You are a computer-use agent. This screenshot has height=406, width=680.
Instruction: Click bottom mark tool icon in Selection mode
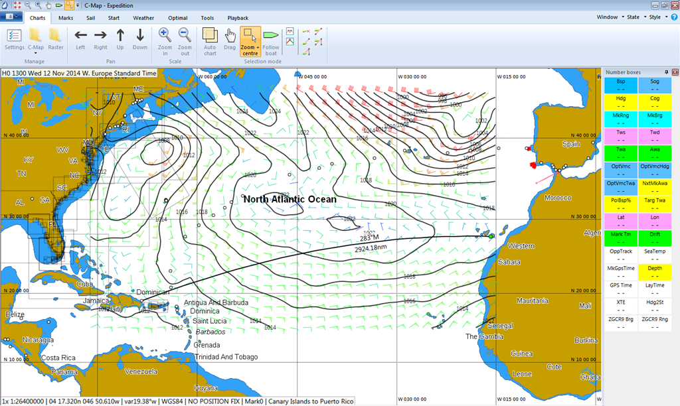[306, 52]
